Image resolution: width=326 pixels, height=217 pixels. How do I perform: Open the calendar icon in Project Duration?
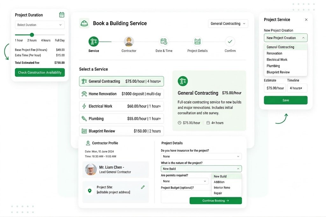(62, 15)
